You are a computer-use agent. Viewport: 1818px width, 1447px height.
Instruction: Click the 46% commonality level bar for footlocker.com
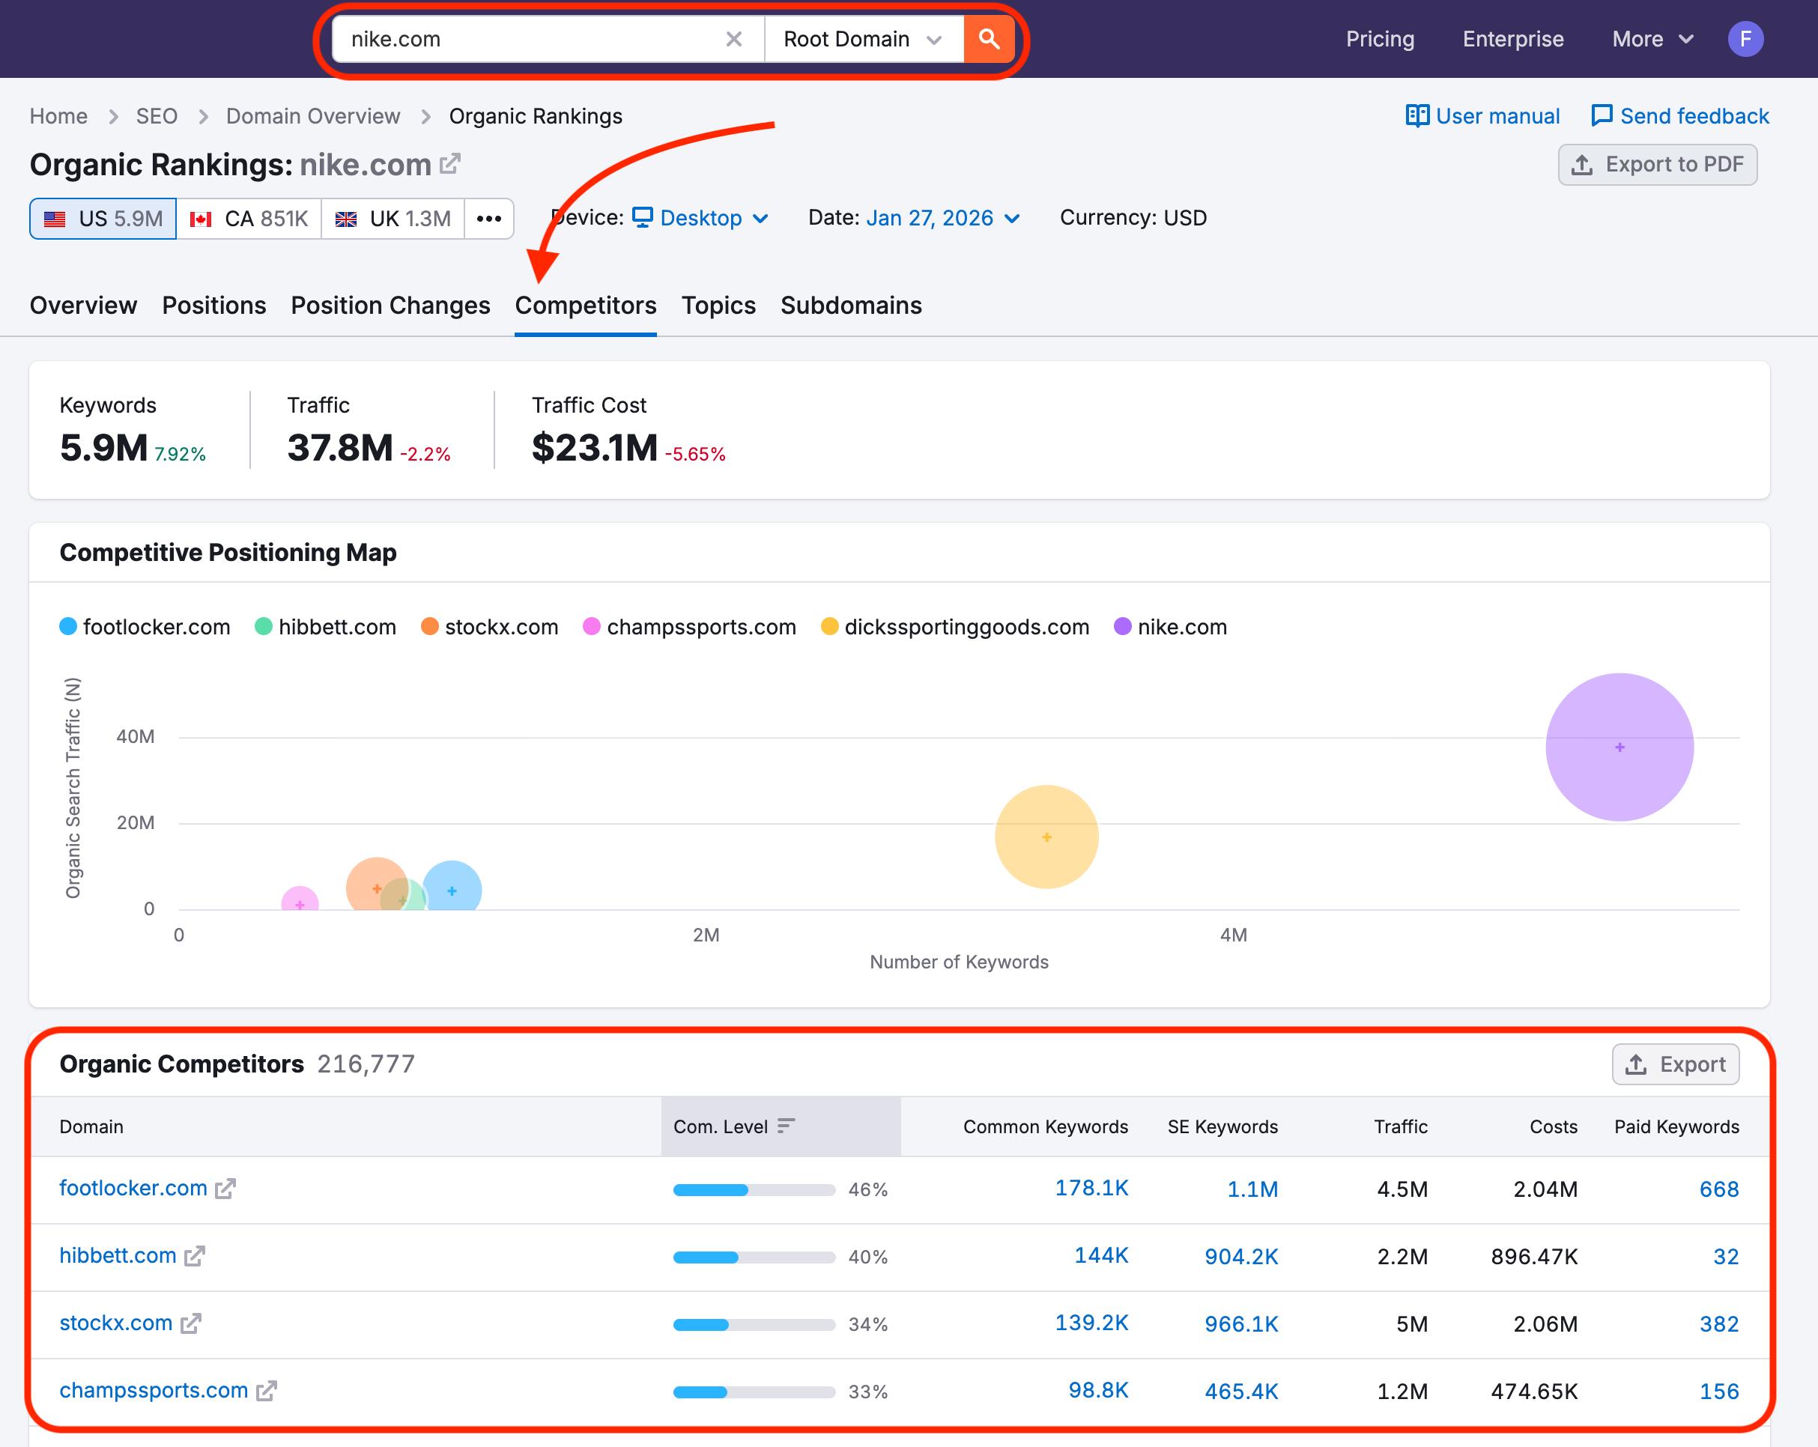click(x=753, y=1190)
